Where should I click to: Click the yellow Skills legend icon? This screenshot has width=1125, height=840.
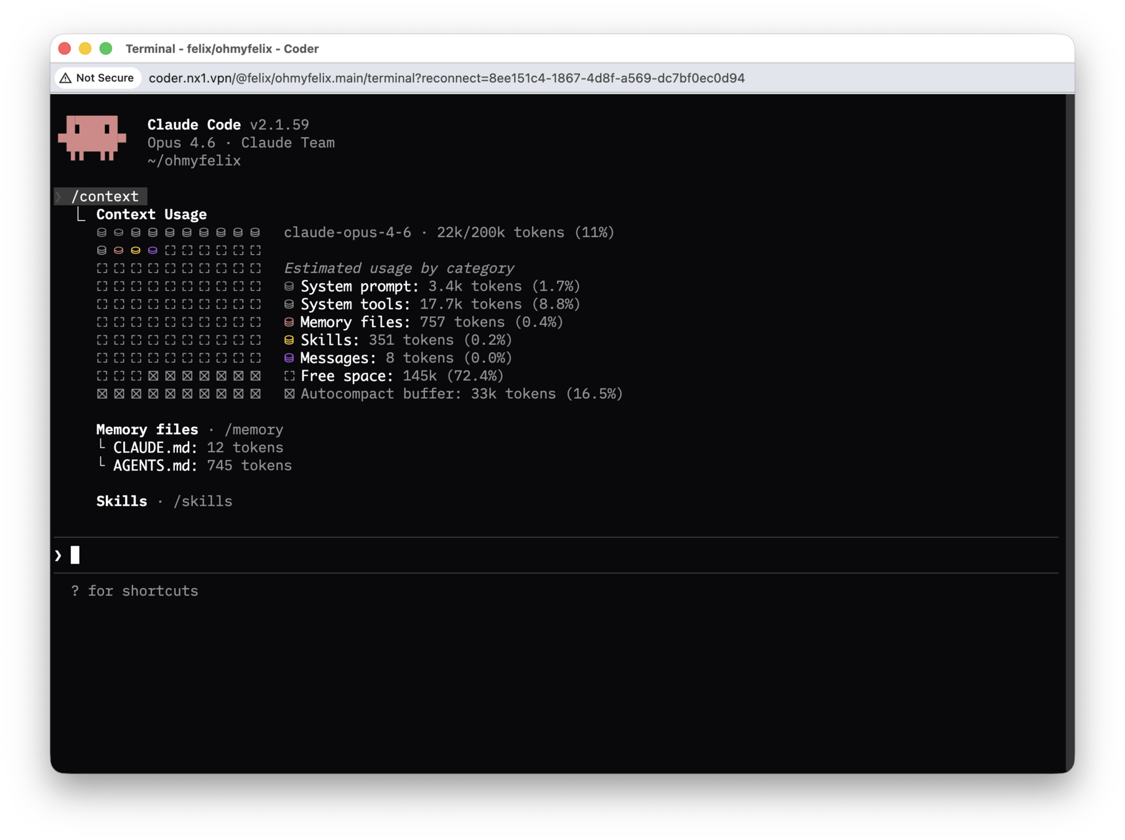pos(289,340)
